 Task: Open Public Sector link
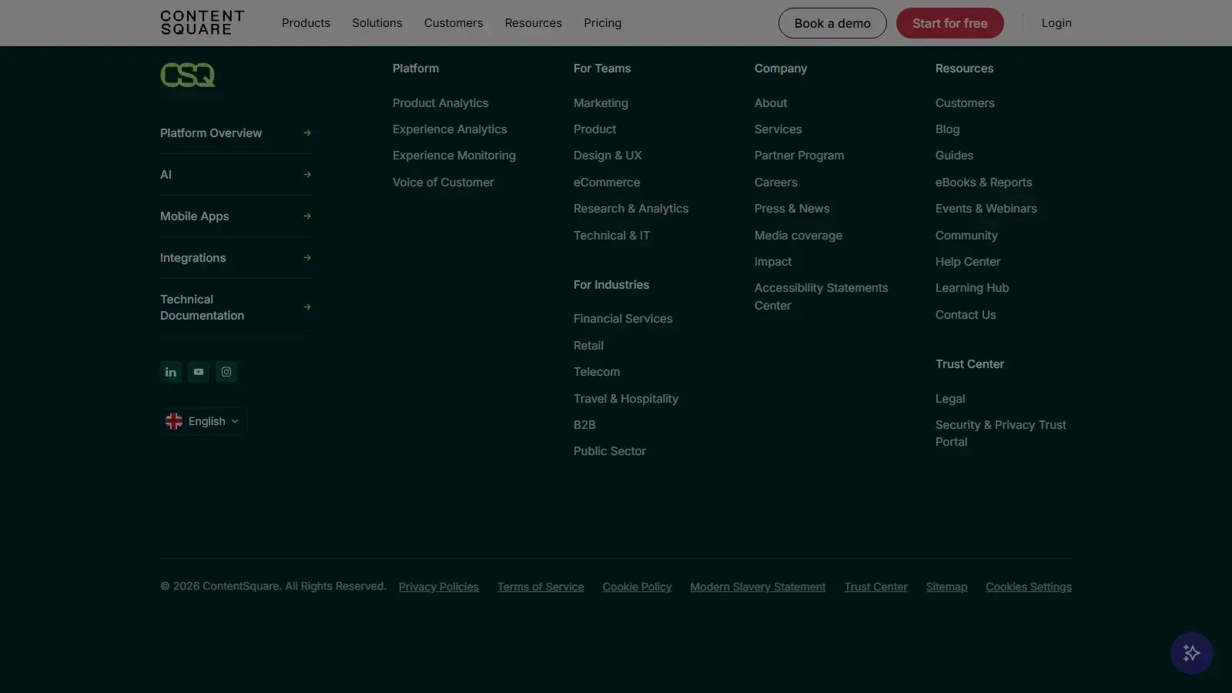[x=610, y=451]
